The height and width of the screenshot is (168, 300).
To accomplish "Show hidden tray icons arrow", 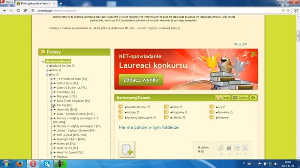I will [255, 164].
